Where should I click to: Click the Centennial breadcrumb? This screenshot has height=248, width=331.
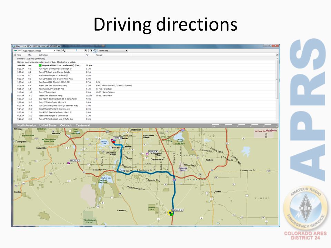(82, 125)
